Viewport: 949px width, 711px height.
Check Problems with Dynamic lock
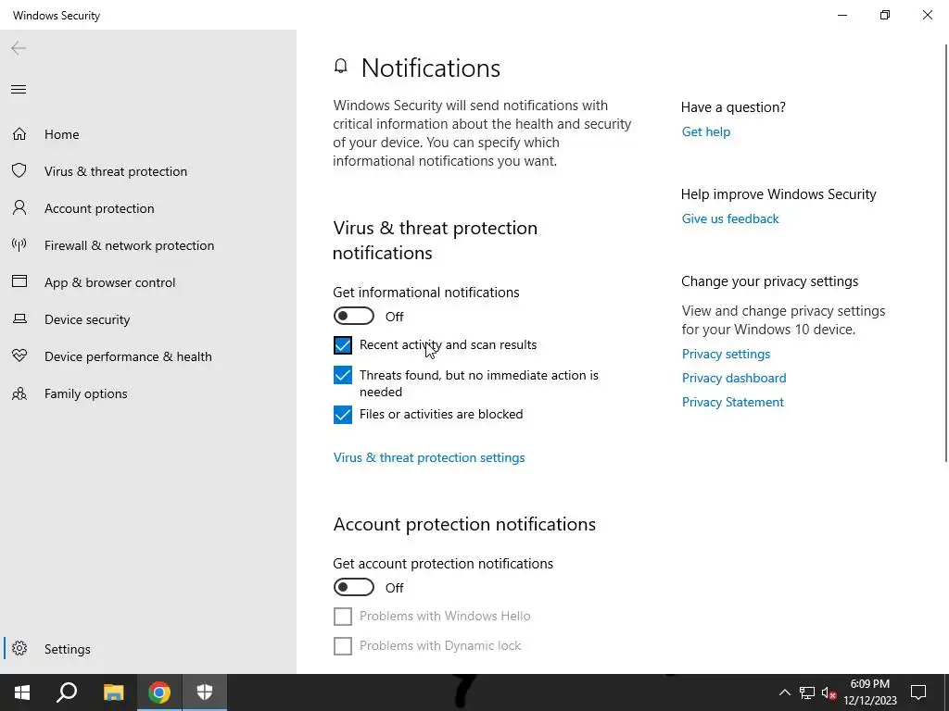point(343,645)
